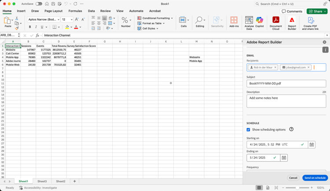Screen dimensions: 330x191
Task: Open the Formulas ribbon tab
Action: [75, 11]
